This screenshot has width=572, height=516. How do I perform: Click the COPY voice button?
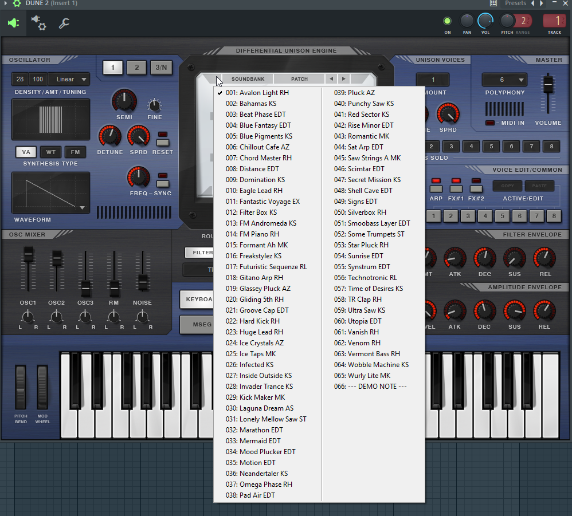coord(507,186)
